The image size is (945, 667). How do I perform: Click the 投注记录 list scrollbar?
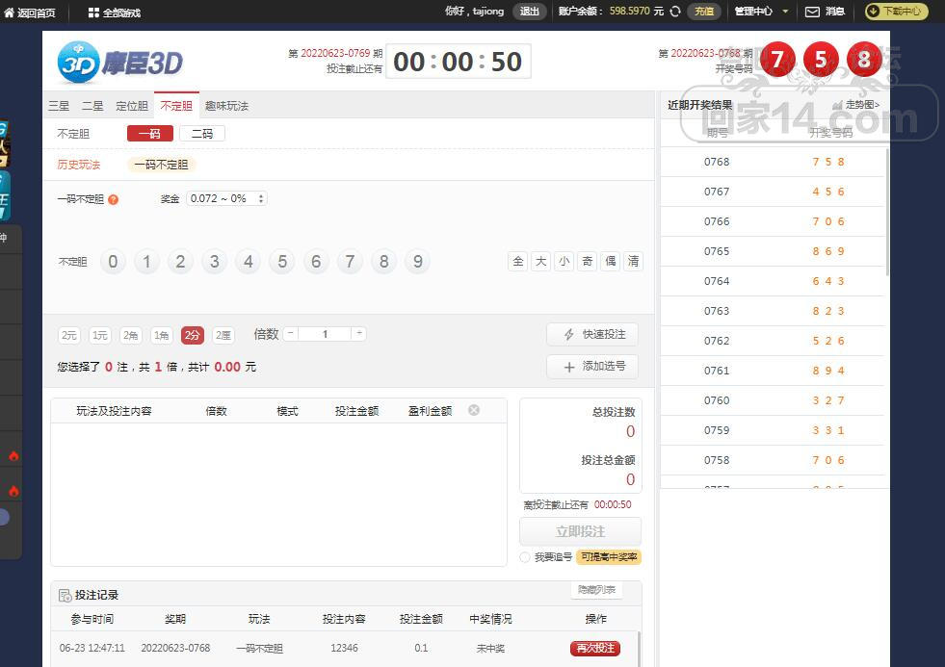pyautogui.click(x=639, y=649)
